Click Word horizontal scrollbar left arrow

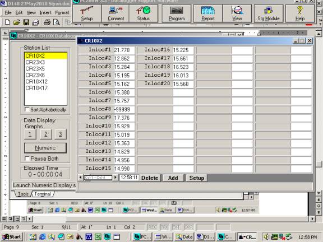(30, 218)
